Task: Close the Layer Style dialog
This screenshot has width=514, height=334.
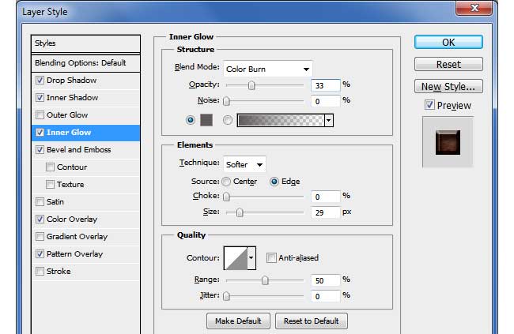Action: [x=474, y=8]
